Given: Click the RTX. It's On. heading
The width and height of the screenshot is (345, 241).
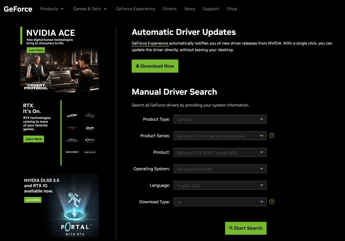Looking at the screenshot, I should (x=32, y=108).
